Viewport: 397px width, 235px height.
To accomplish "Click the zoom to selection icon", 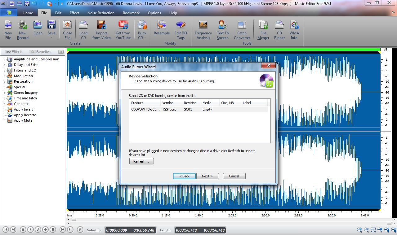I will click(373, 230).
